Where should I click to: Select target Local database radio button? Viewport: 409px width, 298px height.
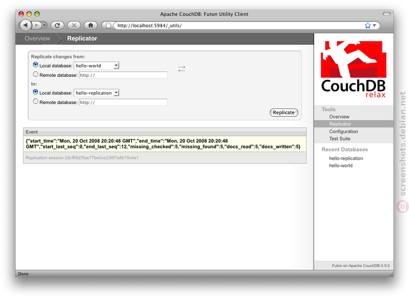35,92
